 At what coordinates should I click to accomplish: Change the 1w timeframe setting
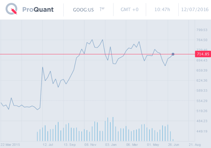pos(102,9)
